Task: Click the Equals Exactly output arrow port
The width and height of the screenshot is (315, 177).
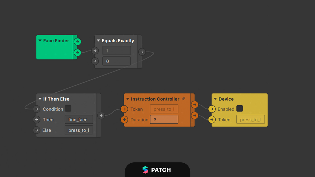Action: (x=142, y=52)
